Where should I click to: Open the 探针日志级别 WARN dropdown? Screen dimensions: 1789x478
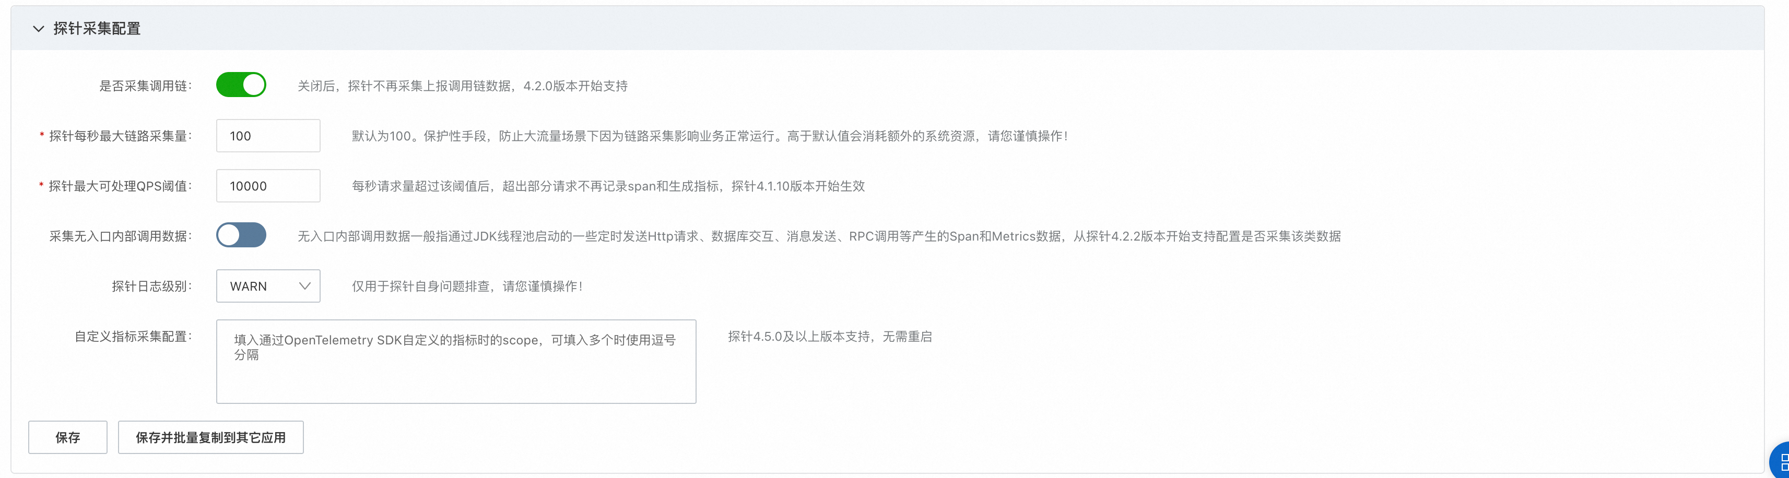coord(268,286)
